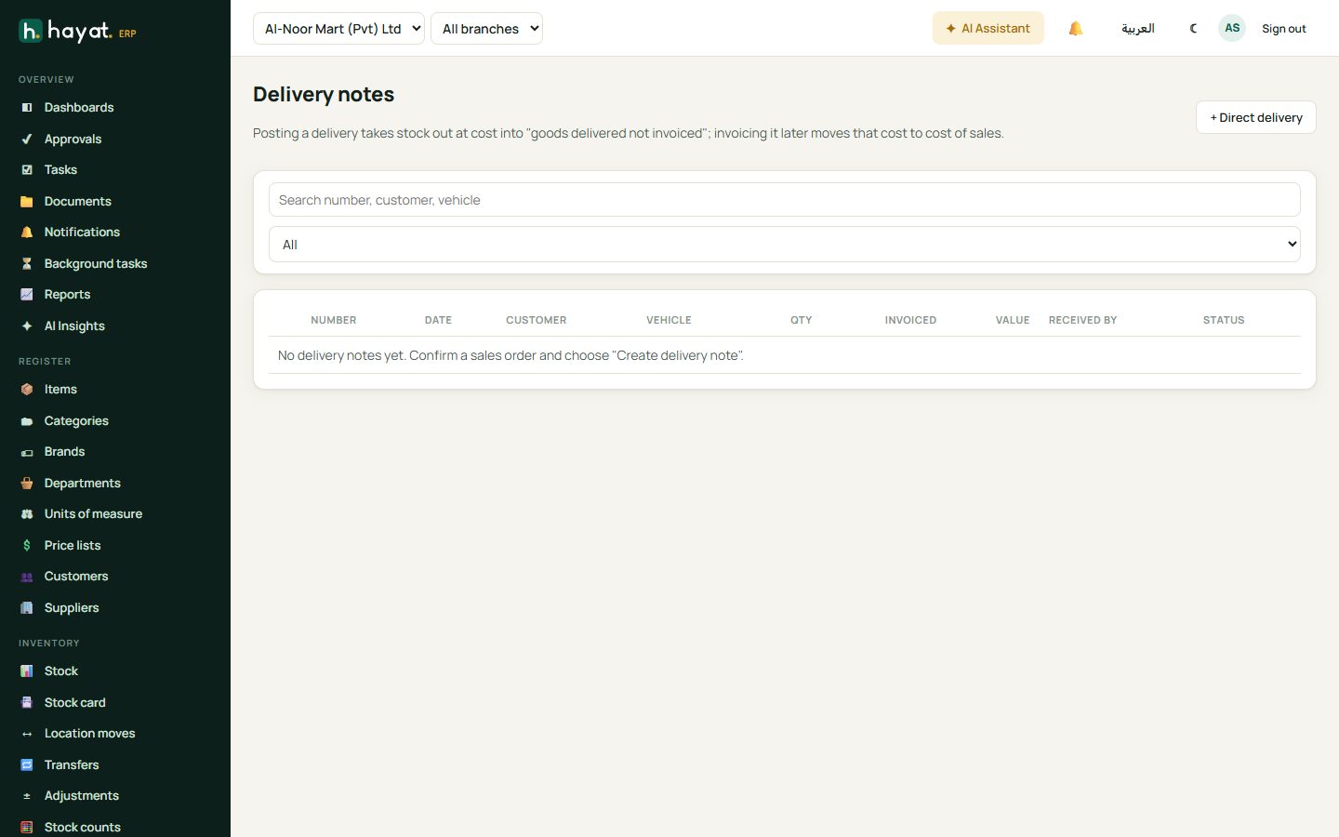The image size is (1339, 837).
Task: Open the AI Assistant button
Action: pos(988,29)
